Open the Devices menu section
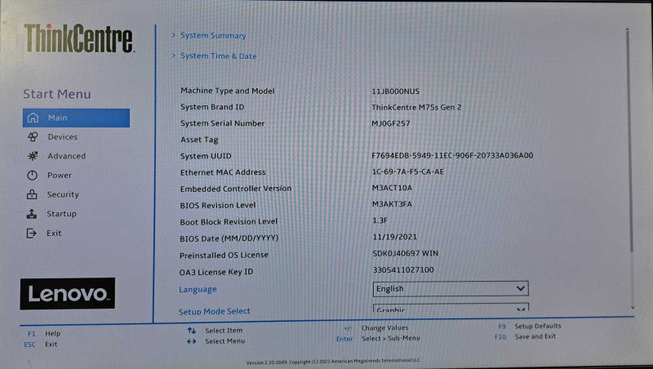 [x=63, y=136]
